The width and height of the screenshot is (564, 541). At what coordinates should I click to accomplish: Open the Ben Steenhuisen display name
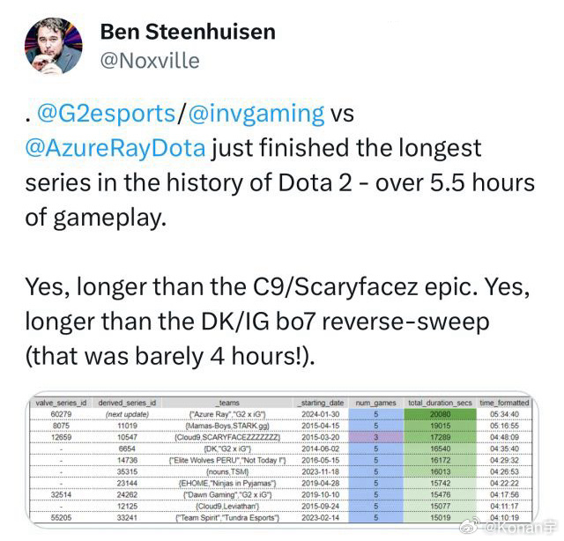coord(188,33)
